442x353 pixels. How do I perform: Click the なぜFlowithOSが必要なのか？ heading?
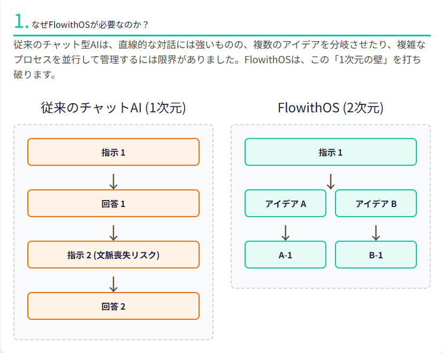point(90,25)
